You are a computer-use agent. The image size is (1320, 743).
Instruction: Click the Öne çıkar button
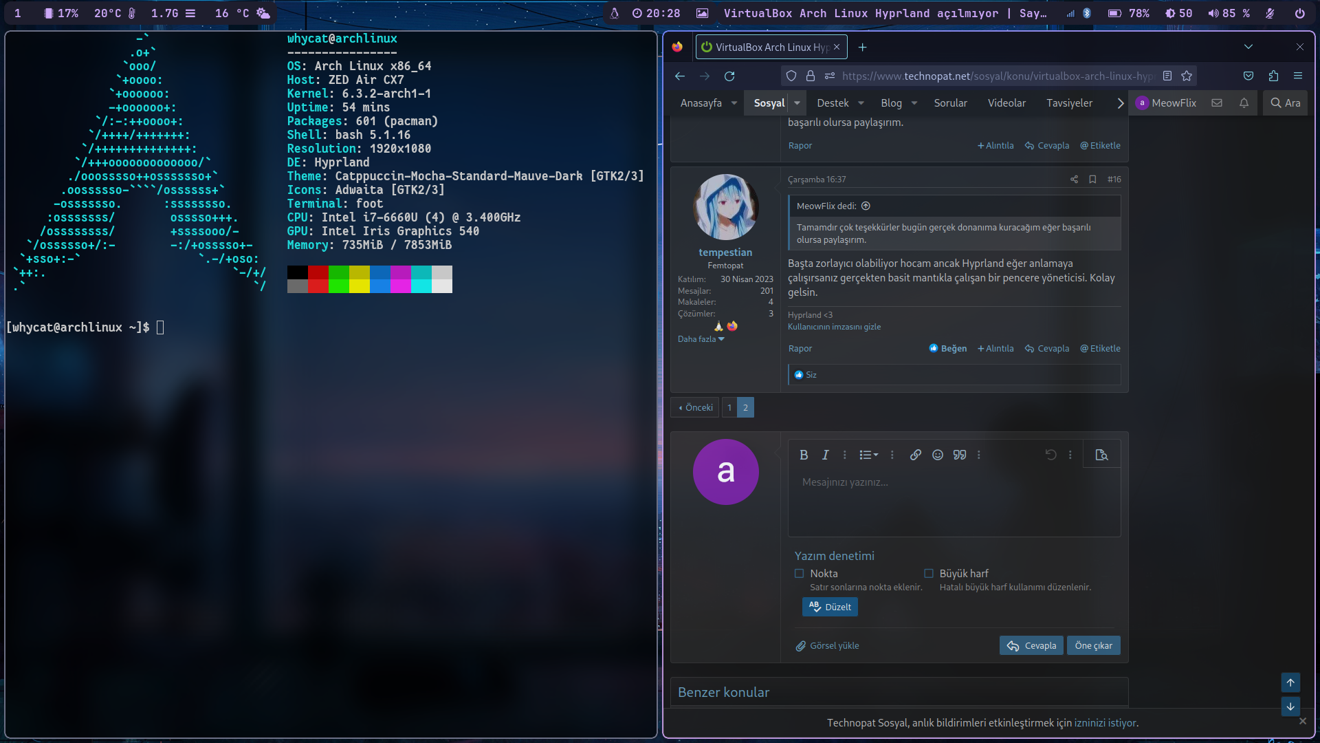tap(1093, 645)
